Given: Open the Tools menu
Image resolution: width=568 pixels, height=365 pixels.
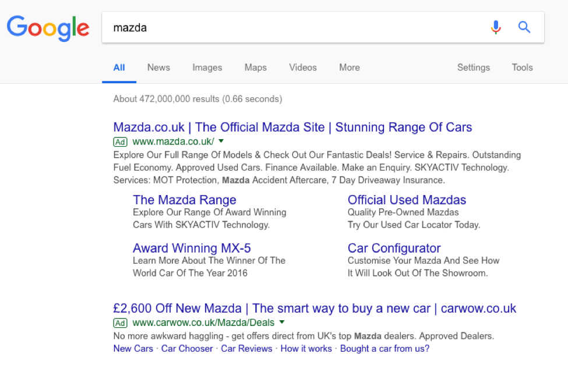Looking at the screenshot, I should click(x=521, y=68).
